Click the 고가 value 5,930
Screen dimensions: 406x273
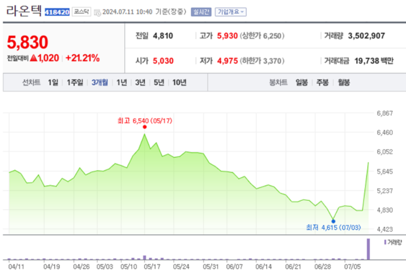(227, 35)
